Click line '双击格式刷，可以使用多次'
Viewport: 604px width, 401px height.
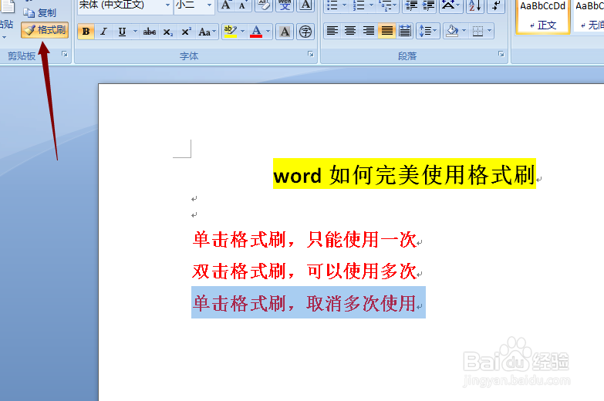click(x=305, y=271)
